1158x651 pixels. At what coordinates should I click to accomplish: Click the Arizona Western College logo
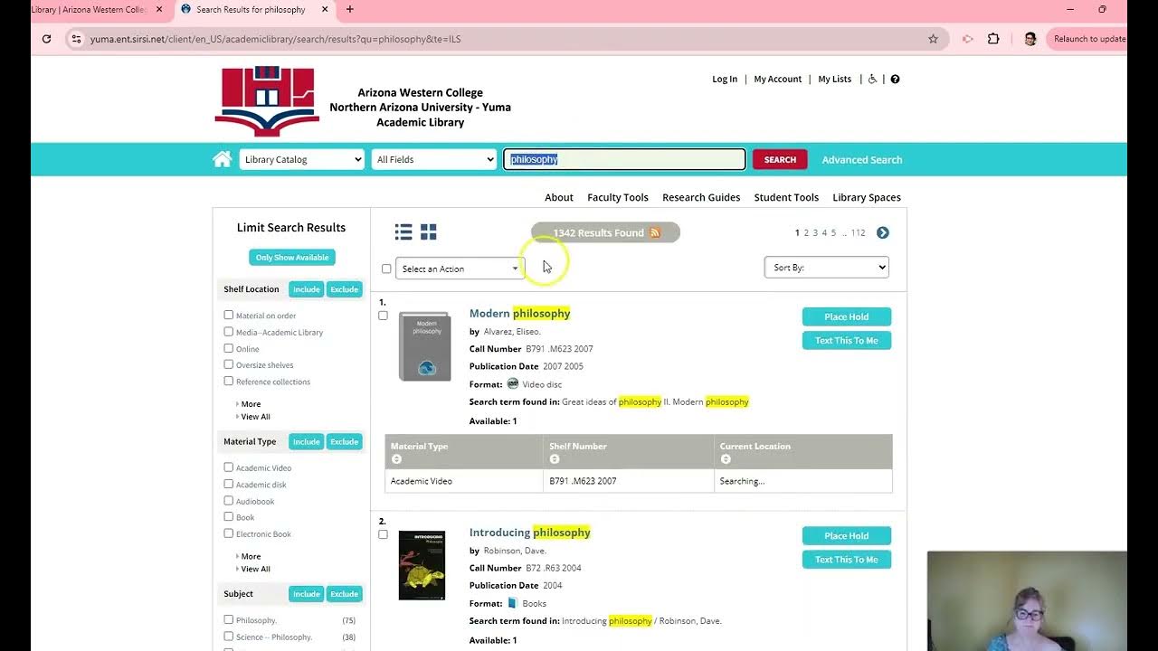click(x=267, y=100)
